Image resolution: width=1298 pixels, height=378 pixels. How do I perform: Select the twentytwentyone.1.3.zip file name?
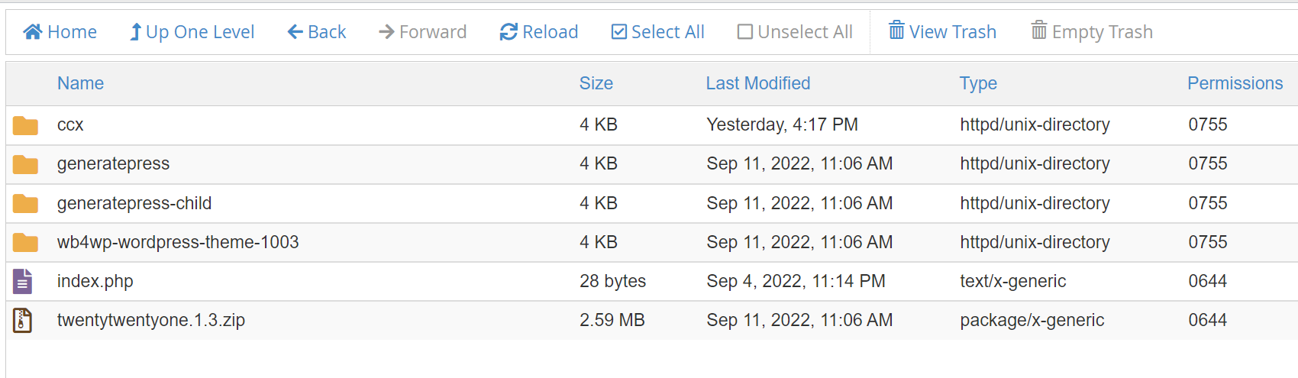pyautogui.click(x=151, y=320)
